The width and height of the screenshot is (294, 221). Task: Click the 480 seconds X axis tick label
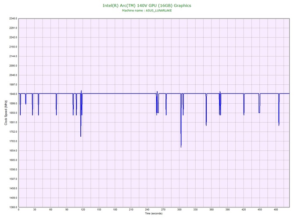(276, 210)
